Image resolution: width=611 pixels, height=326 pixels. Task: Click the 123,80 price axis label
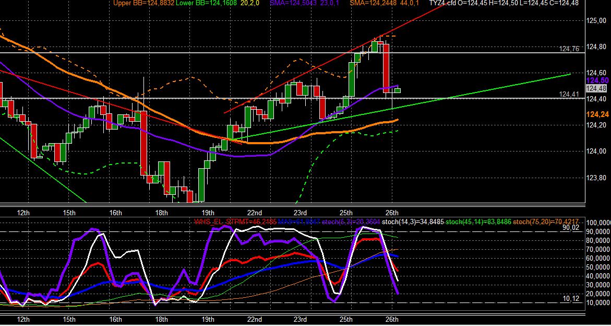(596, 178)
